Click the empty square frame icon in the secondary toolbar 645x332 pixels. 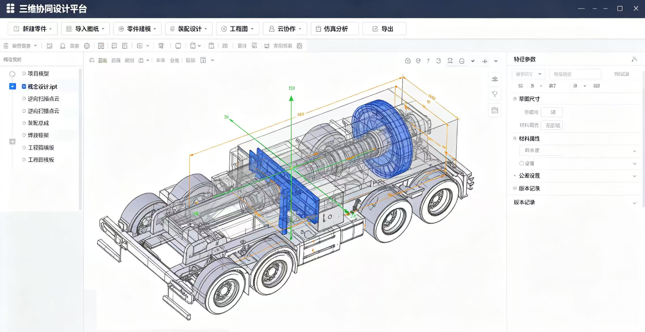[x=178, y=46]
